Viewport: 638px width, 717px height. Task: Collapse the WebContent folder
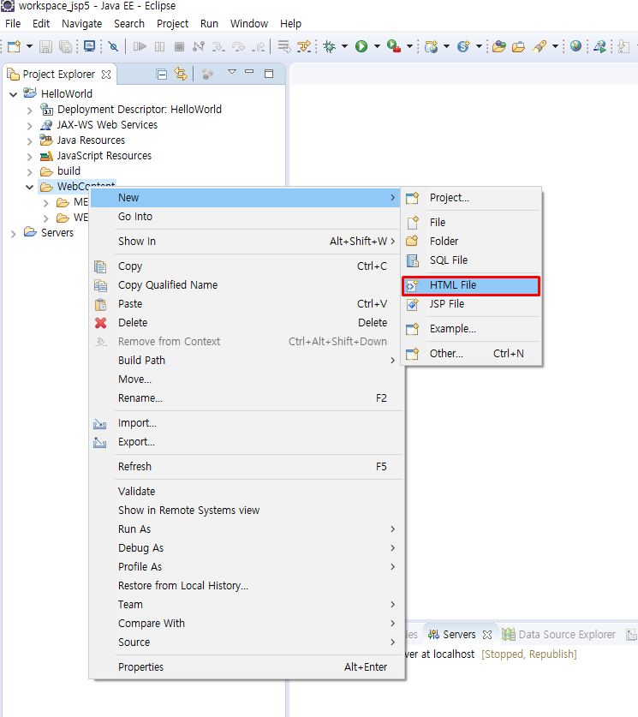pyautogui.click(x=30, y=187)
